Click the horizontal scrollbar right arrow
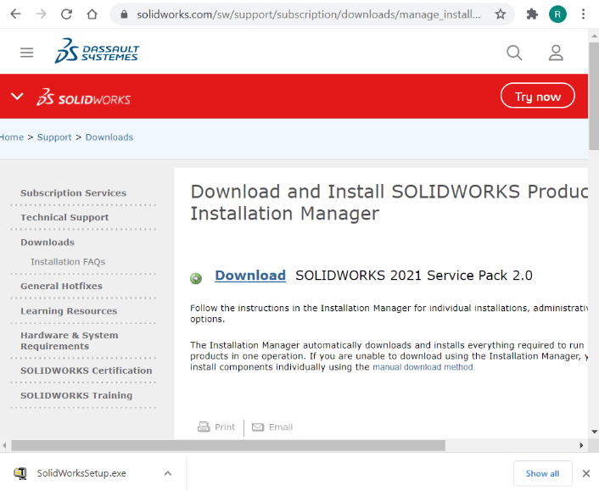This screenshot has width=599, height=491. 581,445
